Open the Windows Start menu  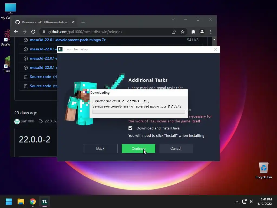9,201
